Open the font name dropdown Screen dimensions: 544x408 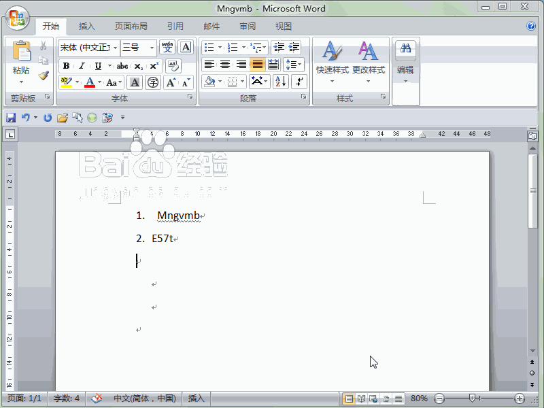click(115, 48)
